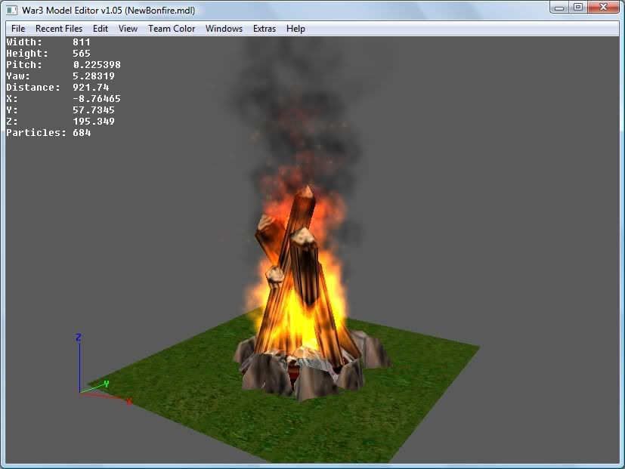Click the Pitch value 0.225398
625x469 pixels.
(x=97, y=64)
